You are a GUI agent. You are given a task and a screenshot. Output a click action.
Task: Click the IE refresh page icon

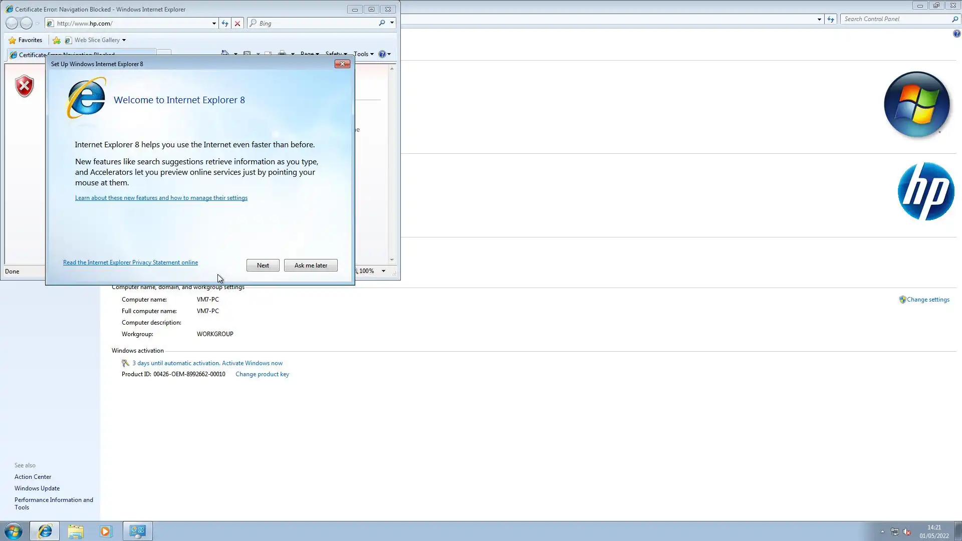(225, 23)
